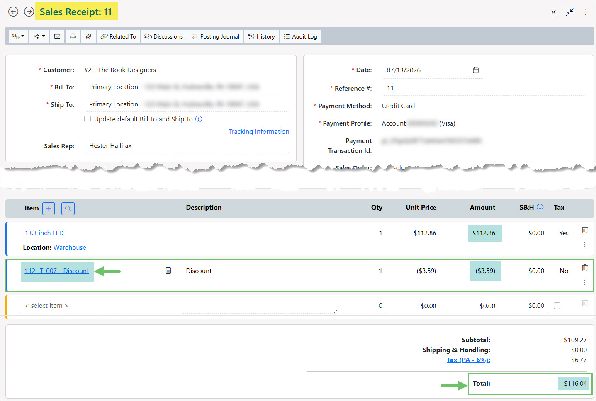Open Tracking Information

pos(259,132)
